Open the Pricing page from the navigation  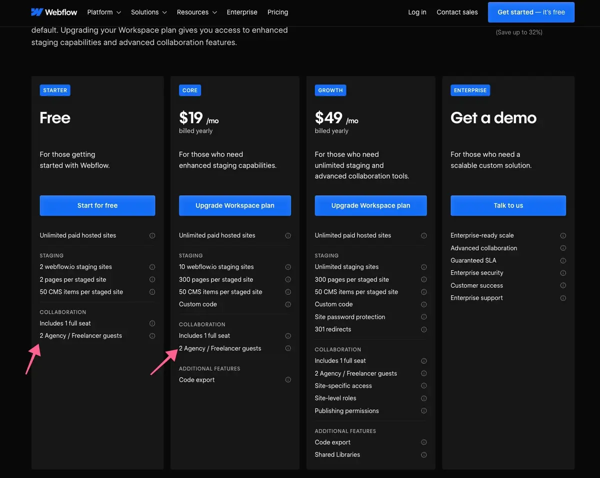(x=277, y=12)
